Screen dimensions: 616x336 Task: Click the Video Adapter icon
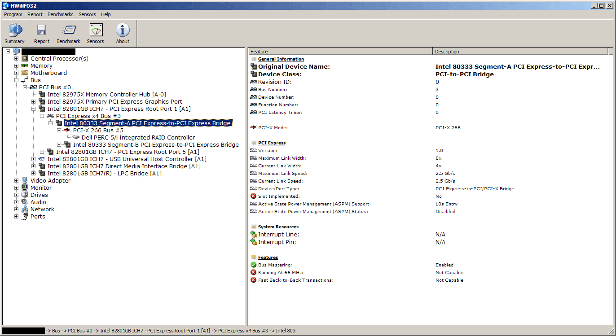click(x=25, y=180)
